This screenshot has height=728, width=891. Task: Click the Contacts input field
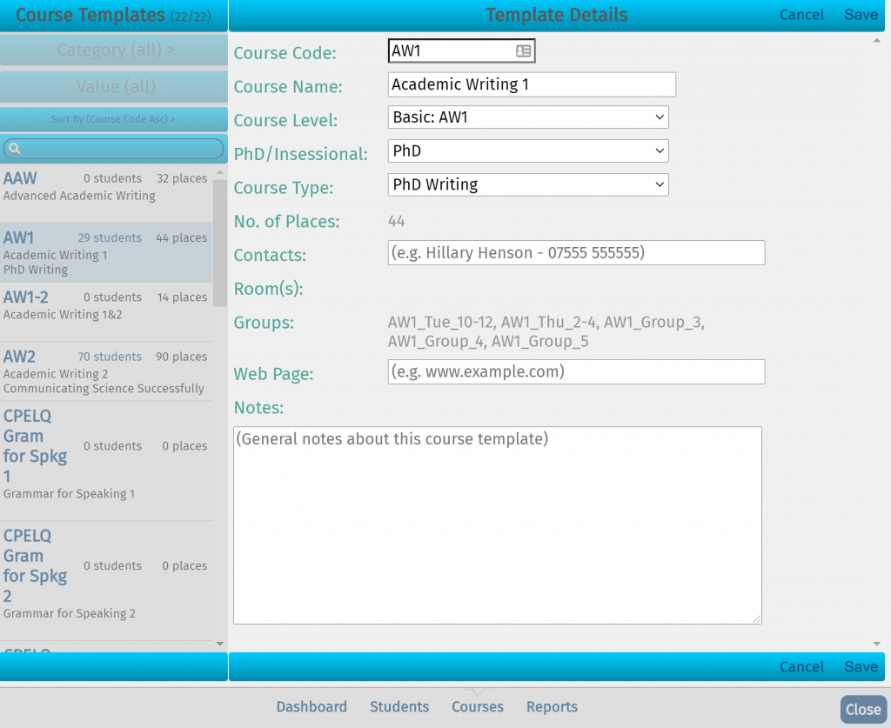(576, 252)
